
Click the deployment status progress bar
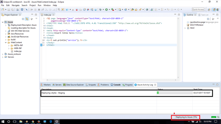tap(174, 93)
